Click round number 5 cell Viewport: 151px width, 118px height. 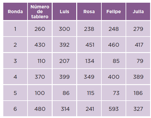coord(15,93)
